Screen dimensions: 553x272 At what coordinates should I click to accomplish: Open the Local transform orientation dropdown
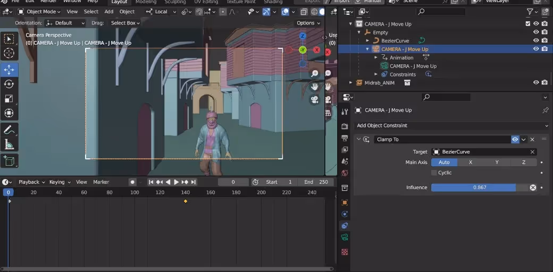coord(161,12)
